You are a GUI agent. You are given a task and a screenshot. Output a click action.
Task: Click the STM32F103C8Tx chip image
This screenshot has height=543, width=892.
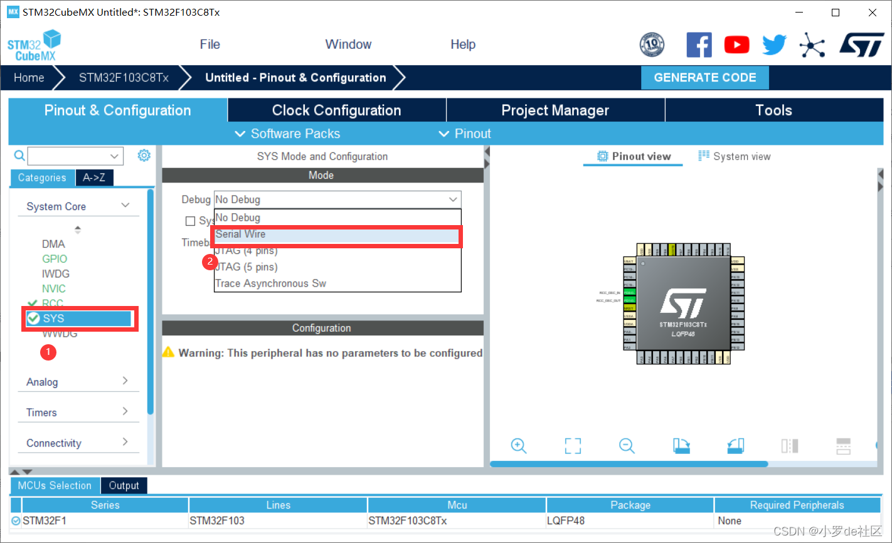(683, 303)
